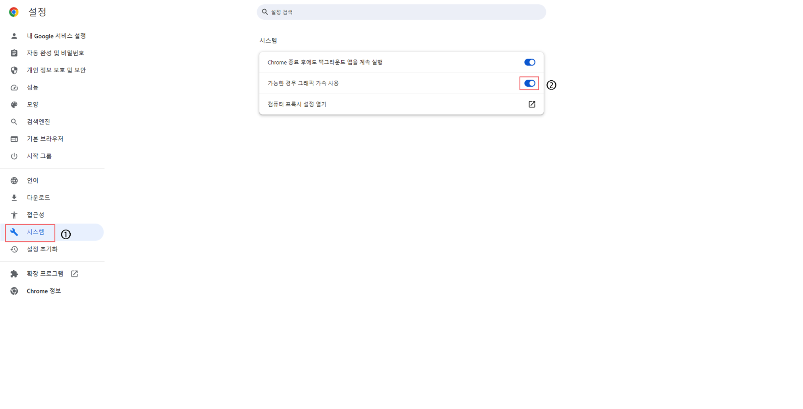Disable background apps after Chrome closes
Viewport: 803px width, 409px height.
point(530,62)
